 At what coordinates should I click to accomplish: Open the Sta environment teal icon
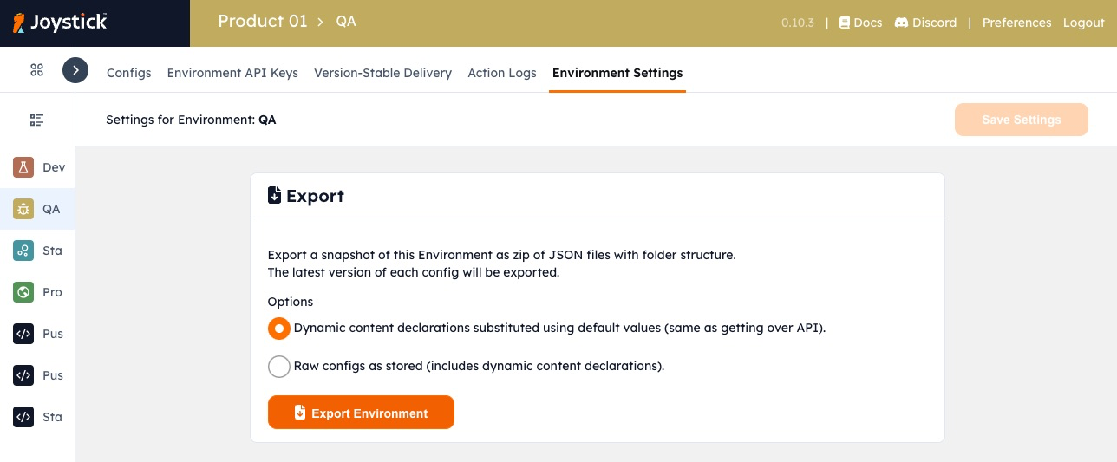coord(23,251)
